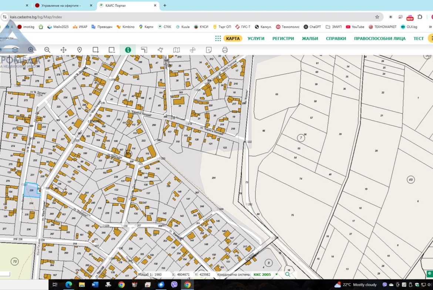
Task: Expand bookmarks overflow chevron
Action: [x=430, y=27]
